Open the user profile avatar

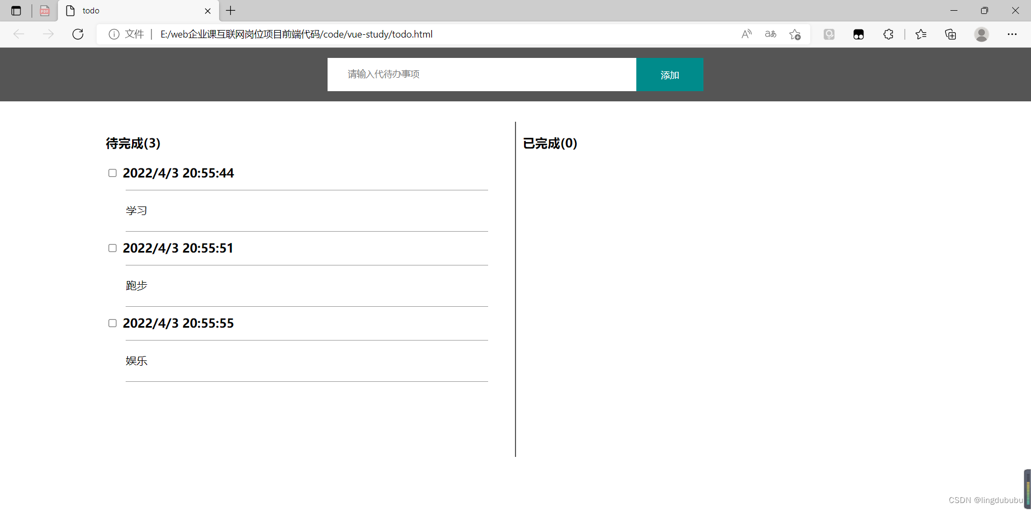(x=982, y=34)
